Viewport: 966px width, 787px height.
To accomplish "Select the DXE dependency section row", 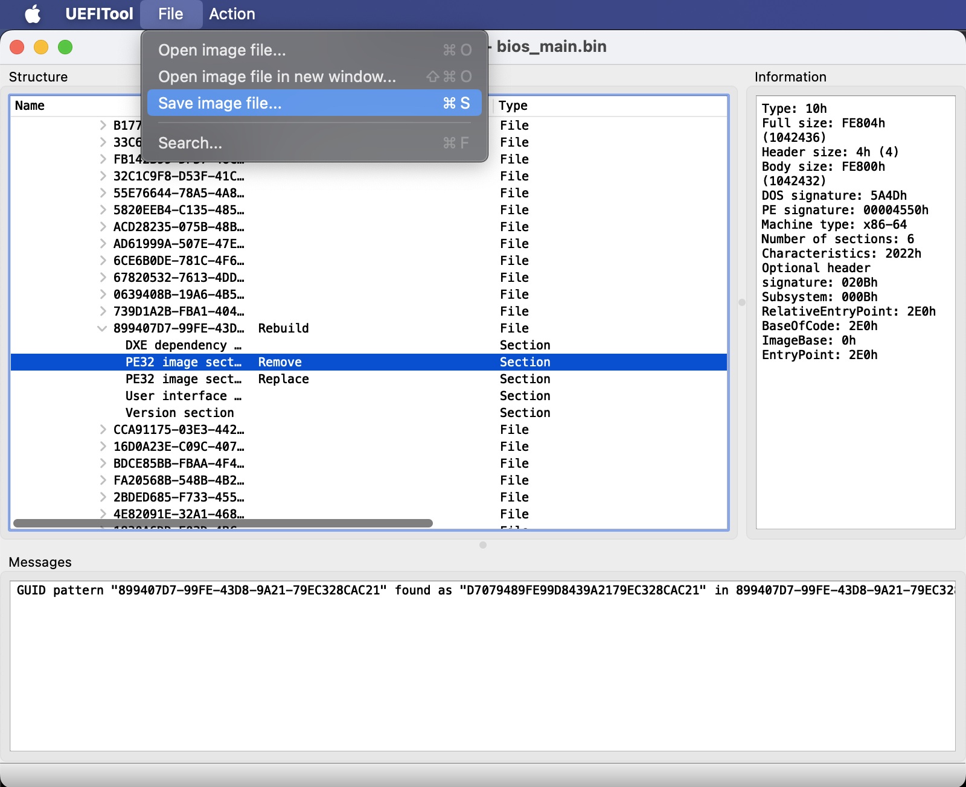I will [368, 345].
